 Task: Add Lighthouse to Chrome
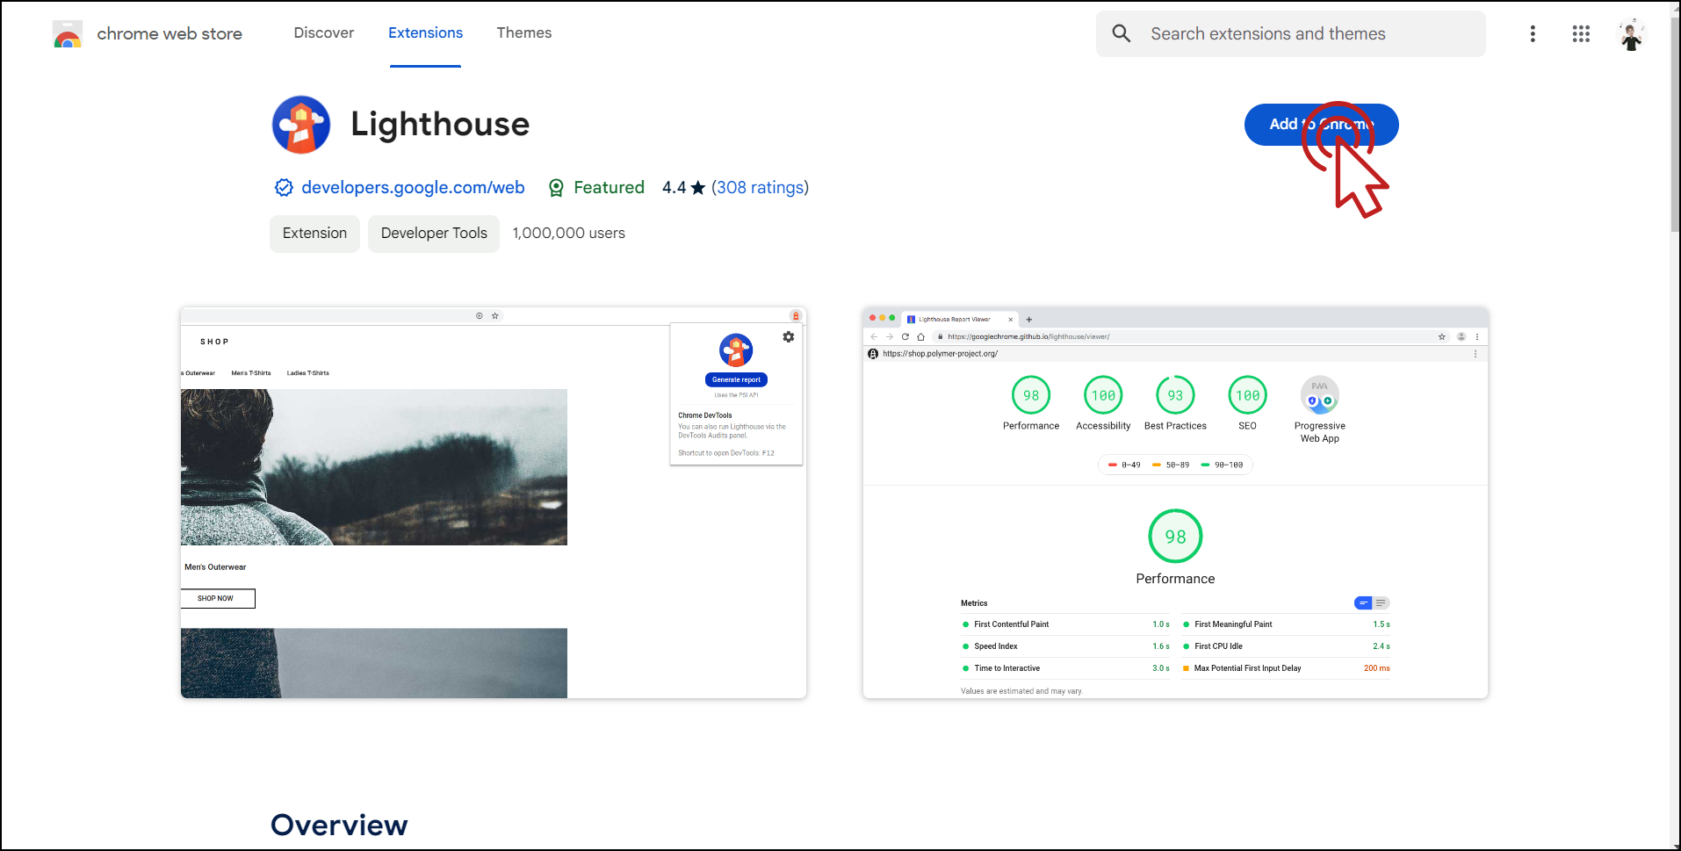1321,125
